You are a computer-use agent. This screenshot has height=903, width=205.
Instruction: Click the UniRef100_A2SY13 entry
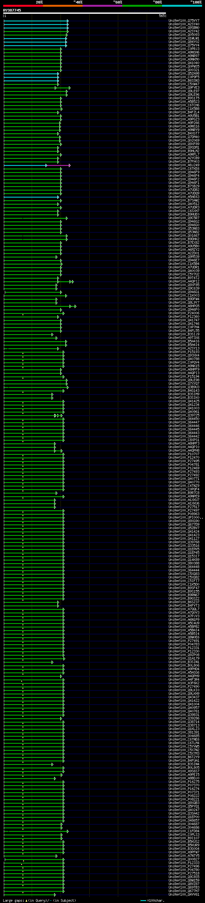click(184, 349)
